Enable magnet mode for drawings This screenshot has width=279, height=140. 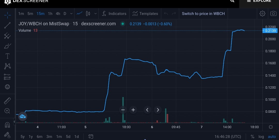pyautogui.click(x=7, y=125)
